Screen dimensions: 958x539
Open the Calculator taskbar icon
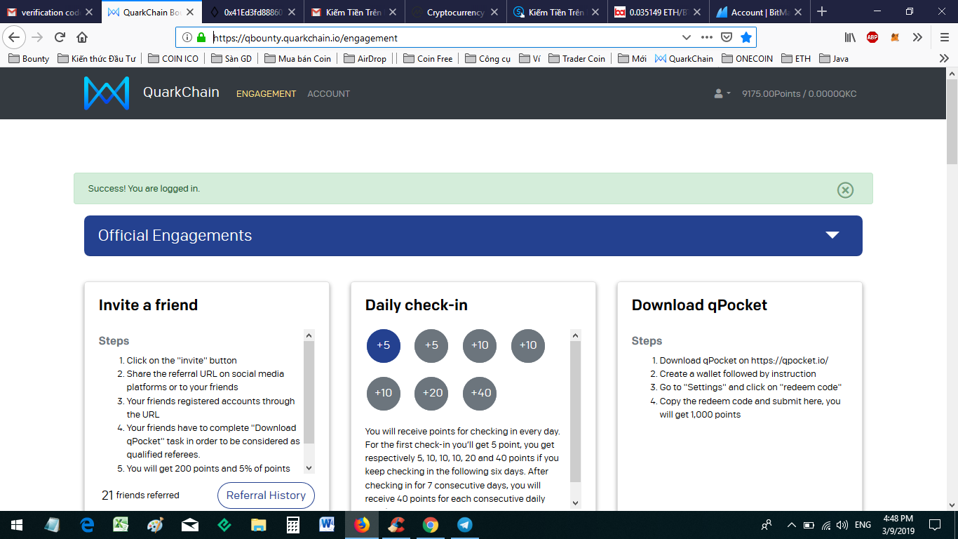point(293,524)
